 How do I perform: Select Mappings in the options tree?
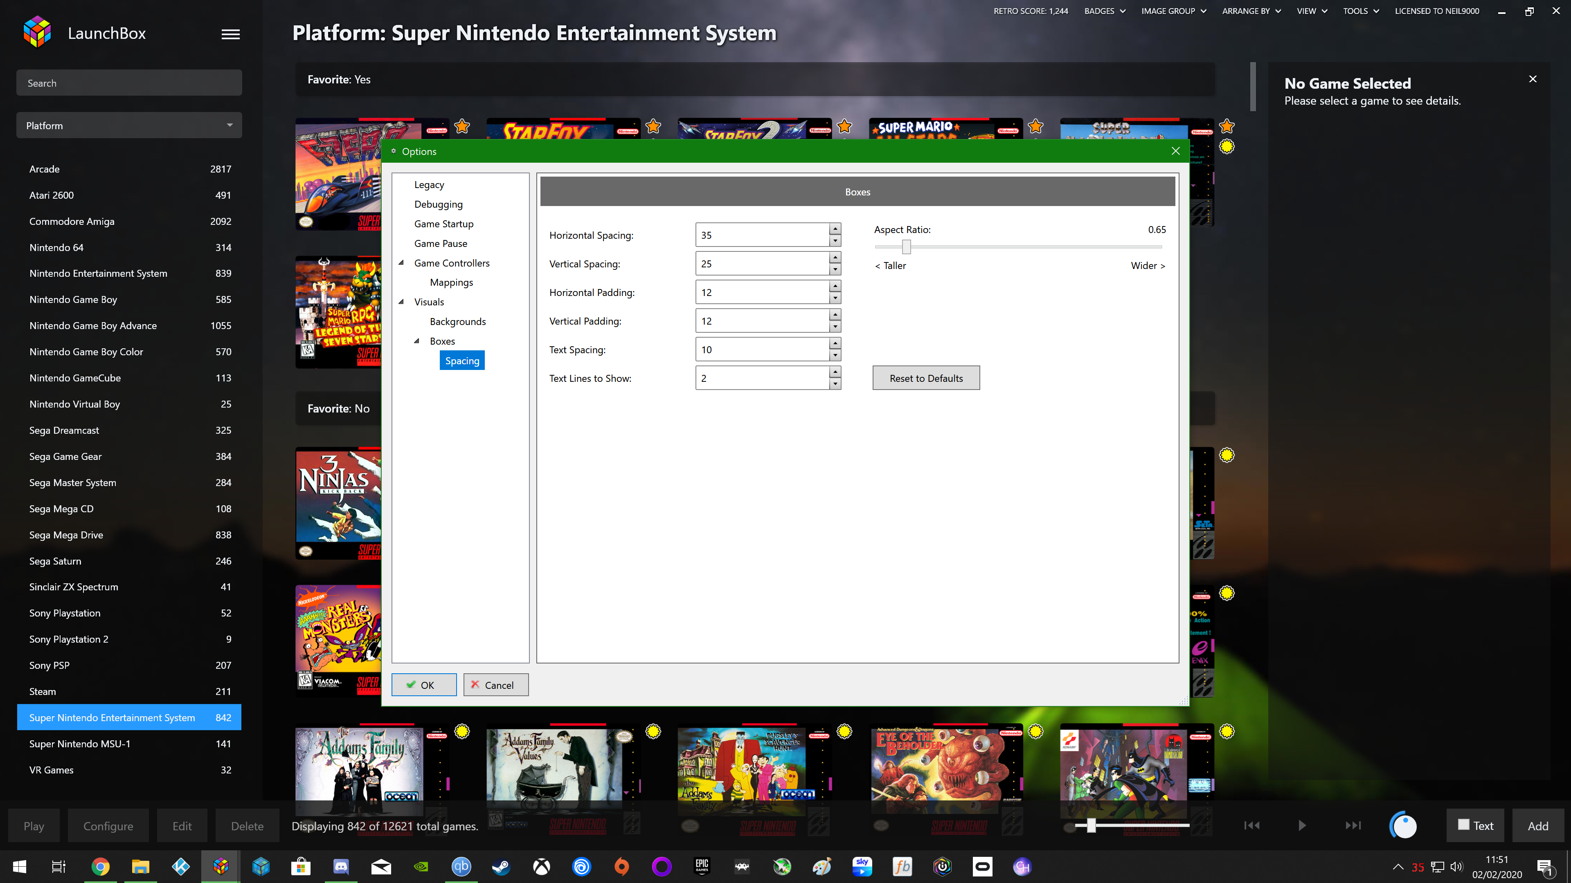click(x=451, y=282)
